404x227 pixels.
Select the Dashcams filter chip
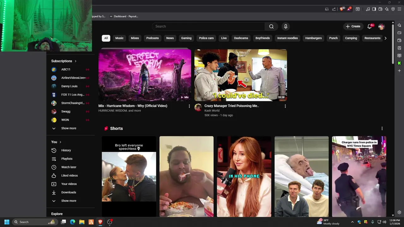pyautogui.click(x=241, y=38)
